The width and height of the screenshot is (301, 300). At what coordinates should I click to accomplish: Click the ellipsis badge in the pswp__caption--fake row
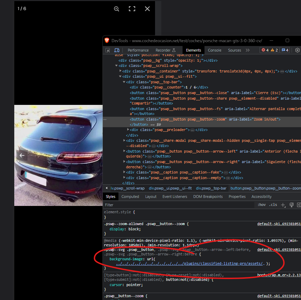click(x=226, y=172)
